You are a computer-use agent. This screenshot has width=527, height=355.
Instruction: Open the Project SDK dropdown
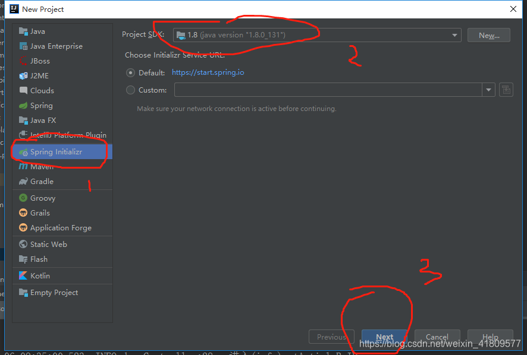(x=317, y=35)
